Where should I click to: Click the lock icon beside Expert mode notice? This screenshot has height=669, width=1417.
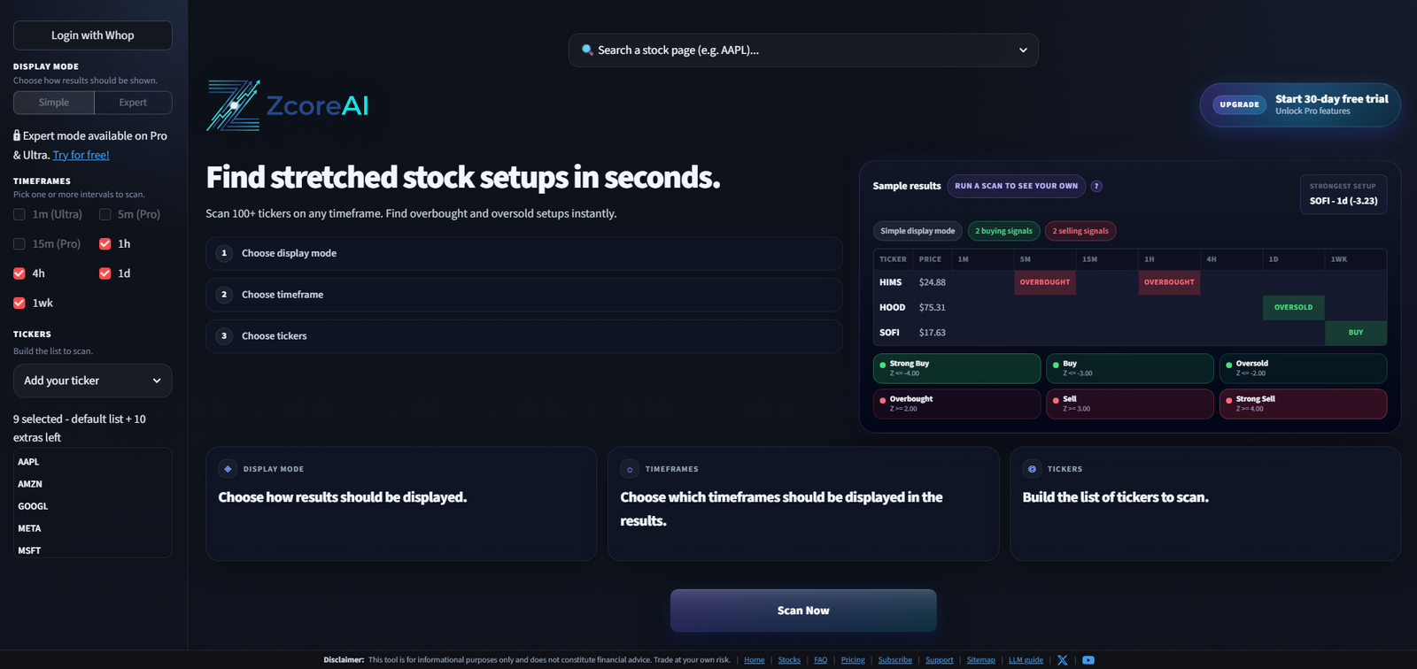[17, 135]
